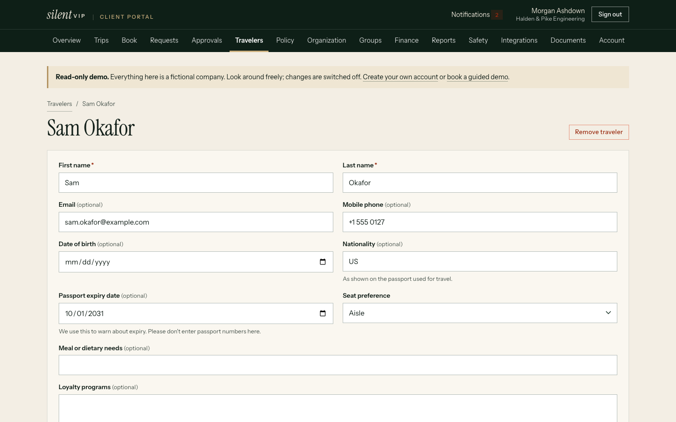
Task: Open the Policy tab
Action: 285,40
